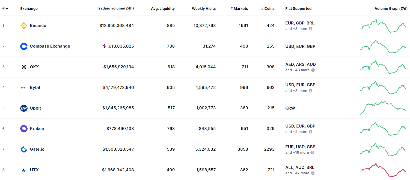Viewport: 410px width, 180px height.
Task: Open the Bybit exchange link
Action: pos(35,88)
